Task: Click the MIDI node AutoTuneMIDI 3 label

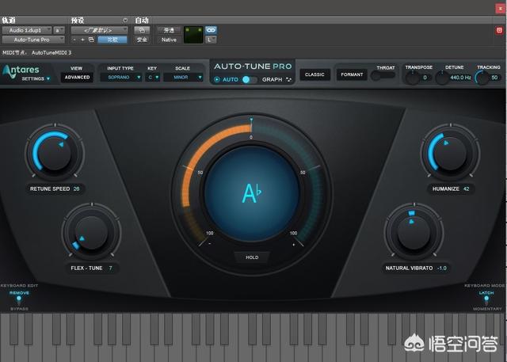Action: 37,53
